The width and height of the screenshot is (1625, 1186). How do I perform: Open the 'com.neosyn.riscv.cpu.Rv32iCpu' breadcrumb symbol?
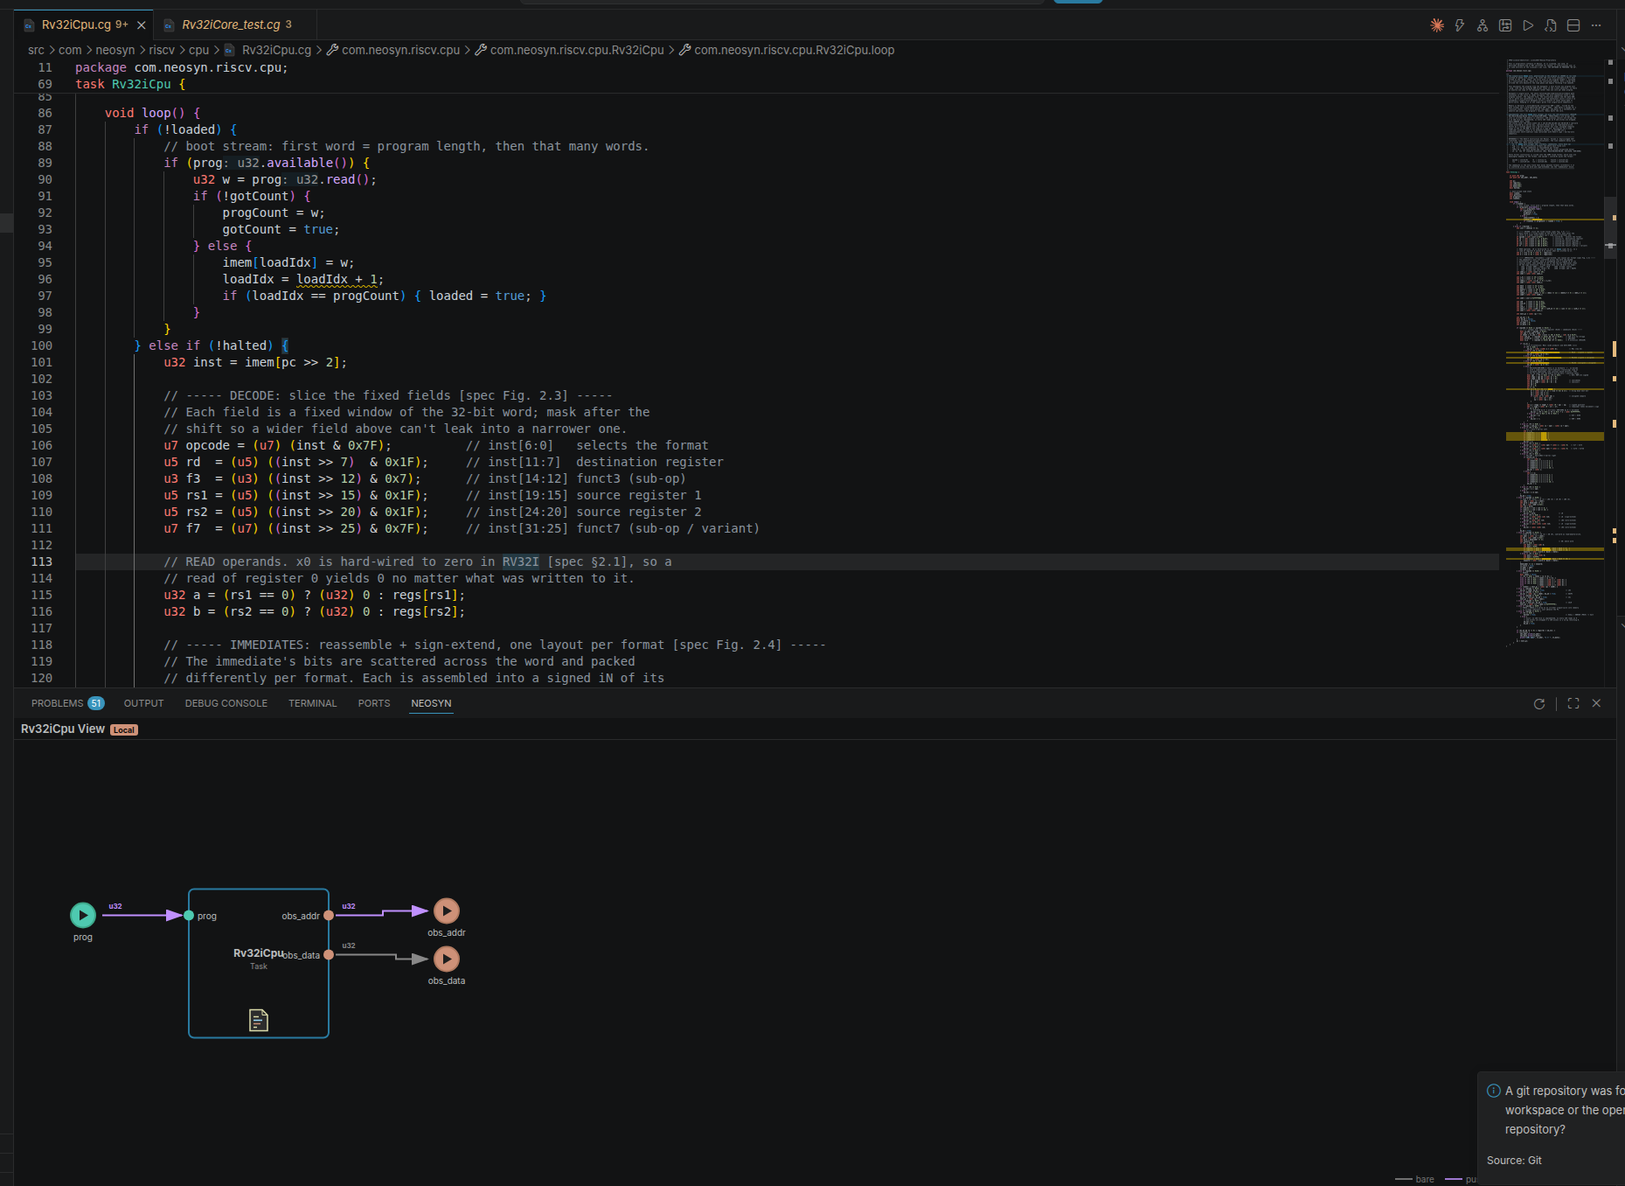point(569,50)
